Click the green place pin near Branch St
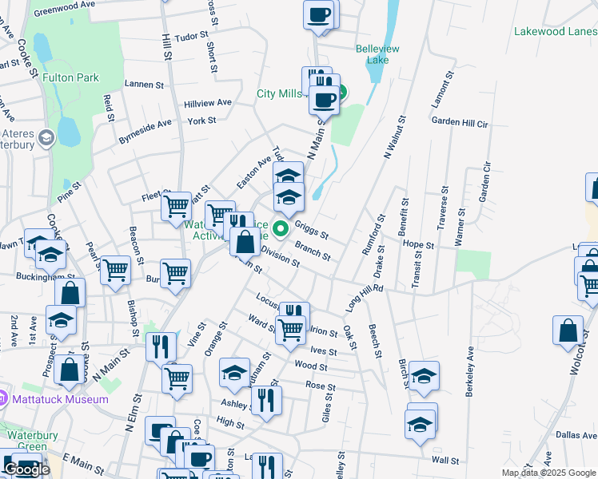 (x=281, y=230)
